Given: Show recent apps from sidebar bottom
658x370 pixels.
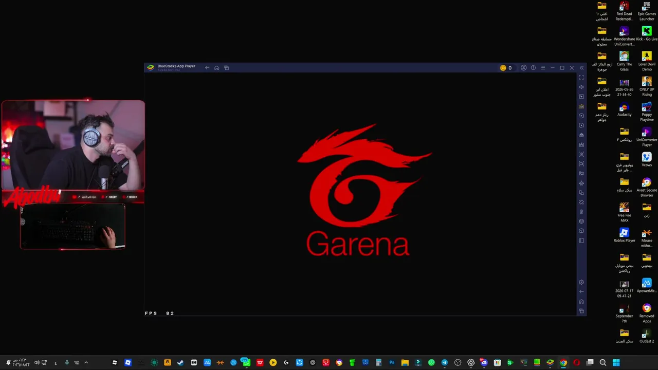Looking at the screenshot, I should [581, 311].
